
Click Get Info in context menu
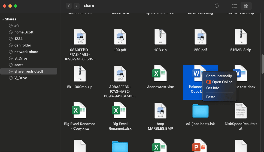213,88
